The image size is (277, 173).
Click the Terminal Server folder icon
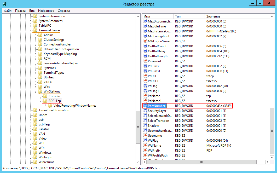pos(35,30)
